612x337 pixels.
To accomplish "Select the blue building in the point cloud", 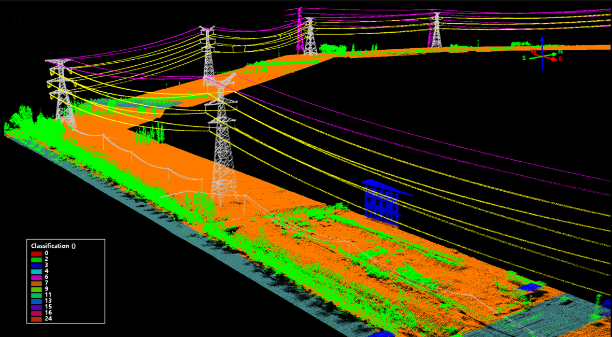I will click(x=382, y=201).
